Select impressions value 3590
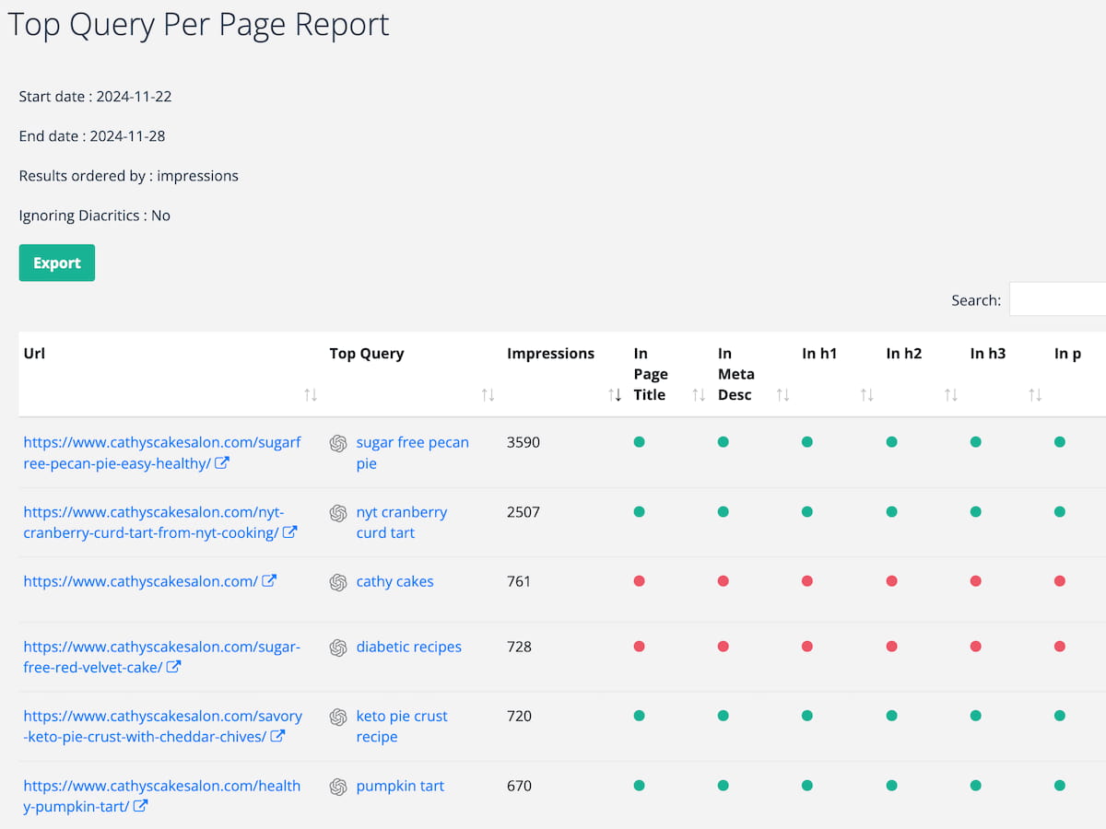The height and width of the screenshot is (829, 1106). 524,442
